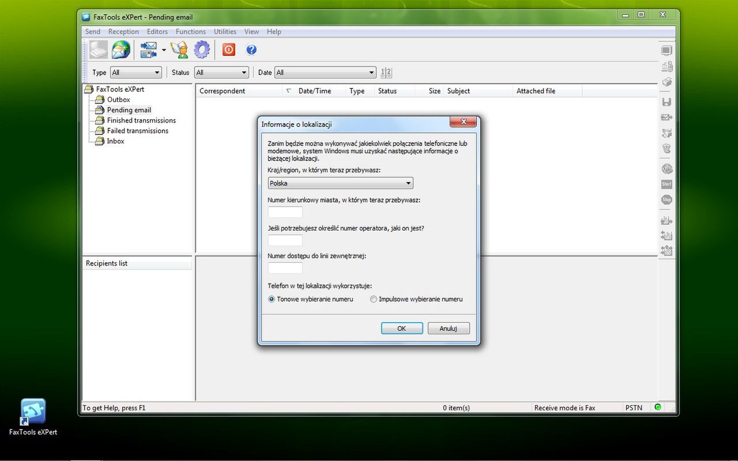Click the blue question mark help icon

click(251, 50)
